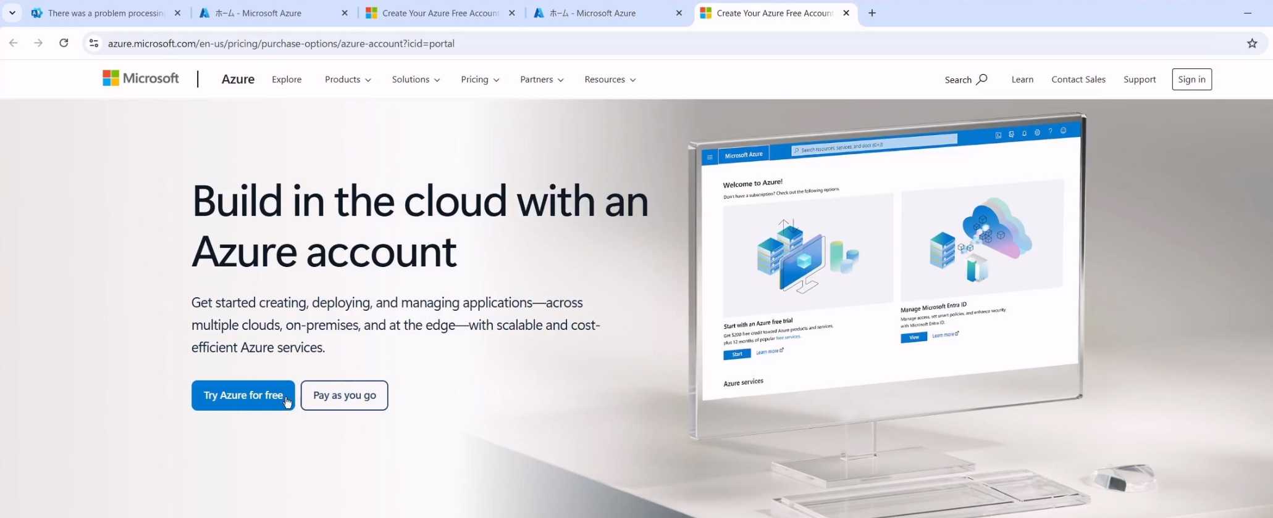Close the 'There was a problem processing' tab
This screenshot has width=1273, height=518.
[x=177, y=13]
